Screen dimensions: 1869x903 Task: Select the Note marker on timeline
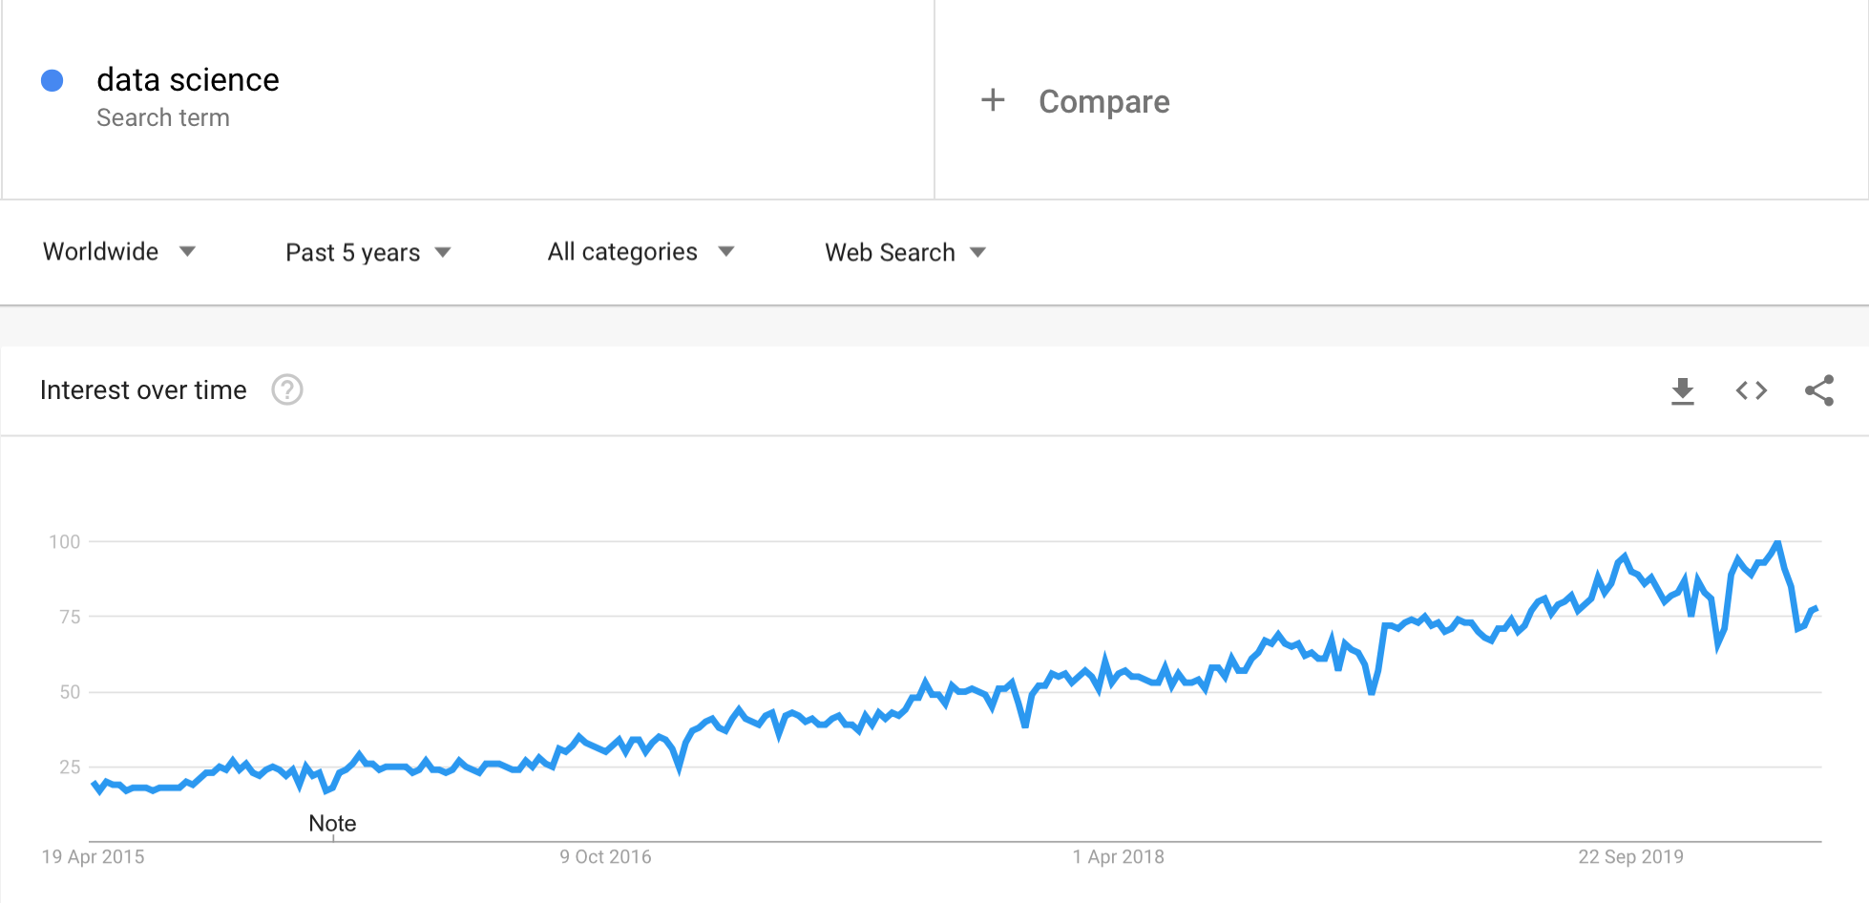coord(332,823)
